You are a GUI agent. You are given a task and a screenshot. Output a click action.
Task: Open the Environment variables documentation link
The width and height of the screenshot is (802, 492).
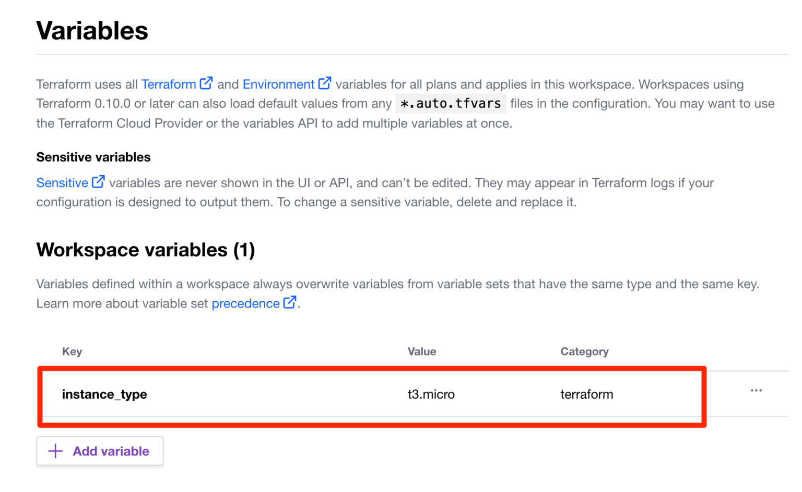point(279,84)
